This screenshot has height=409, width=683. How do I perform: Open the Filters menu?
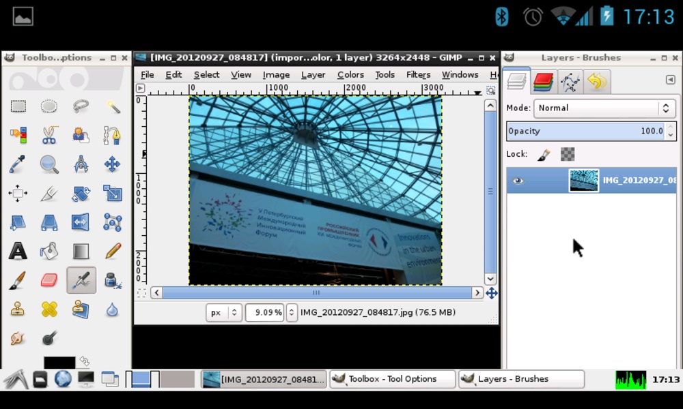(418, 75)
